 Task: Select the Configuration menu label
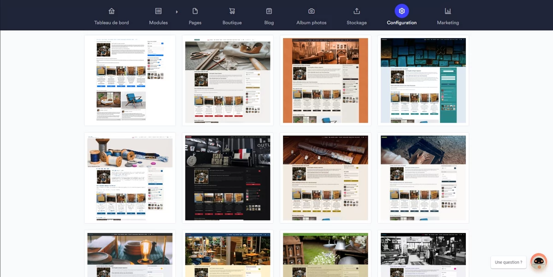click(x=402, y=23)
